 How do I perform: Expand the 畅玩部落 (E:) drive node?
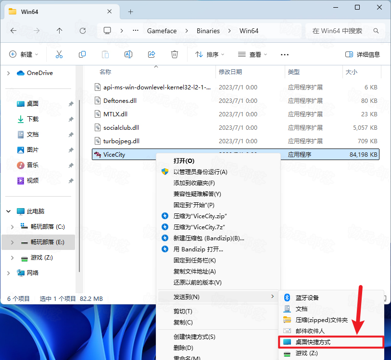[12, 242]
